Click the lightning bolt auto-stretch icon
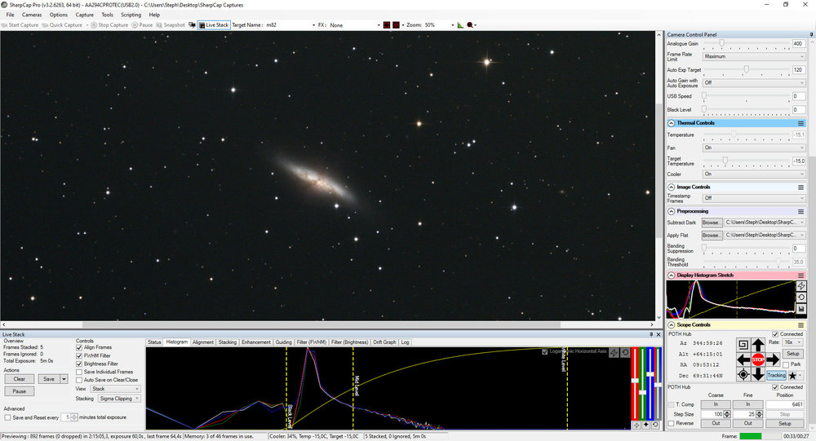 coord(801,286)
